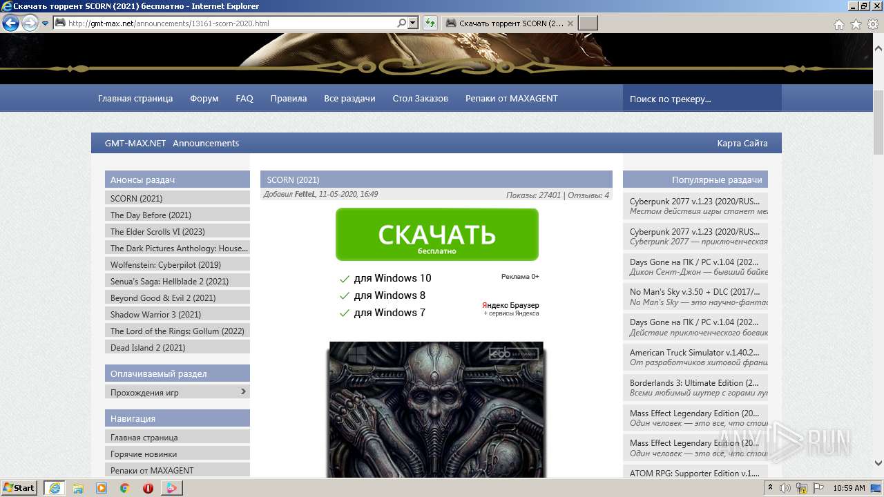The width and height of the screenshot is (884, 497).
Task: Open the Правила menu item
Action: (x=289, y=98)
